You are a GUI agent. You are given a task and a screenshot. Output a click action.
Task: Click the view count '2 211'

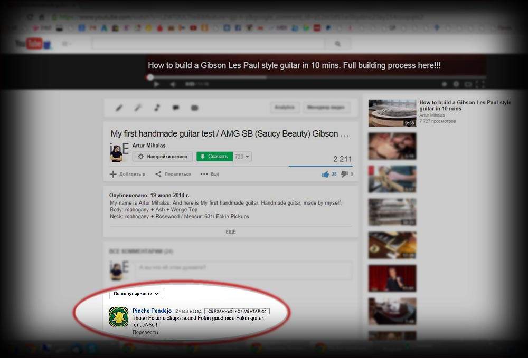point(343,159)
